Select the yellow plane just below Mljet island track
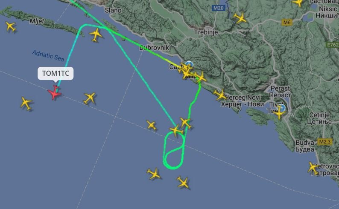This screenshot has width=339, height=209. (96, 34)
